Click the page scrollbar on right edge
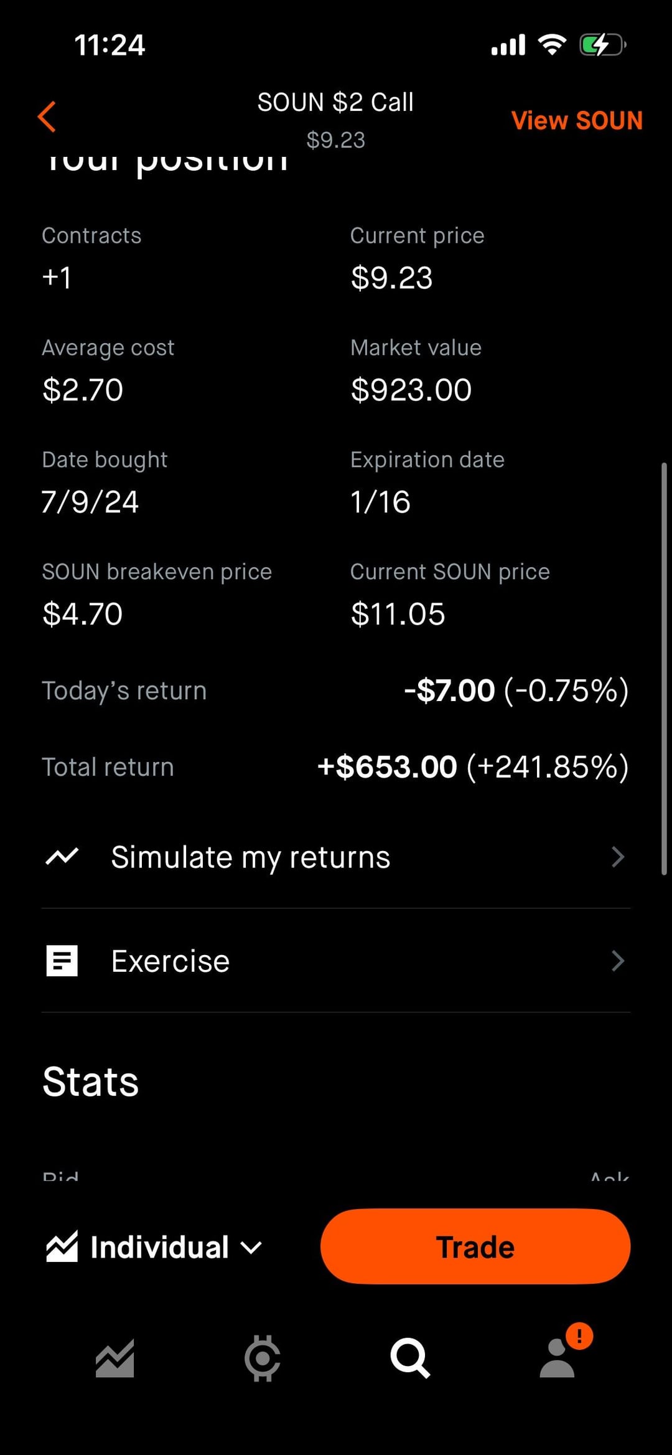Viewport: 672px width, 1455px height. point(664,668)
